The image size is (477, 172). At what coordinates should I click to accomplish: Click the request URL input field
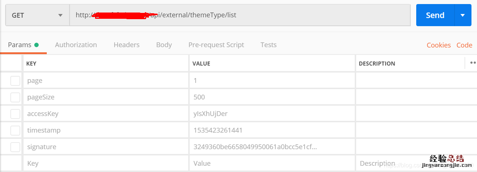click(280, 15)
